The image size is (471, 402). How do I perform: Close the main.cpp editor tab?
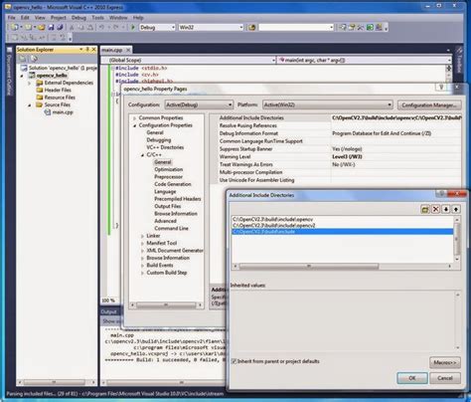point(128,50)
